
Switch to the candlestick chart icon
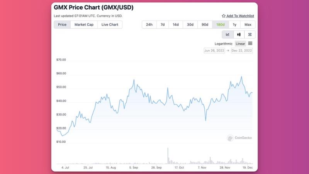pyautogui.click(x=239, y=34)
